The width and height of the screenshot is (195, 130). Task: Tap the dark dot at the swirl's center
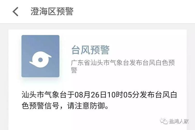tap(40, 60)
